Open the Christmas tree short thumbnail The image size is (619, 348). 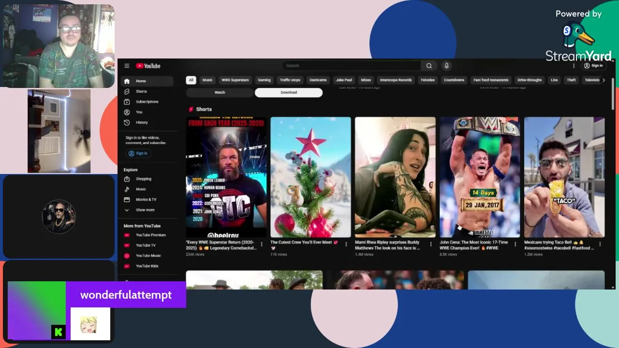pyautogui.click(x=310, y=177)
